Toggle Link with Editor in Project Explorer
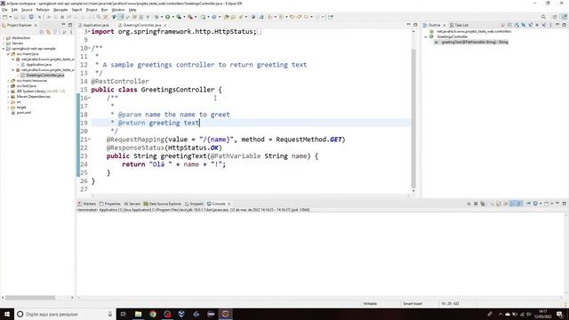569x320 pixels. click(x=48, y=32)
